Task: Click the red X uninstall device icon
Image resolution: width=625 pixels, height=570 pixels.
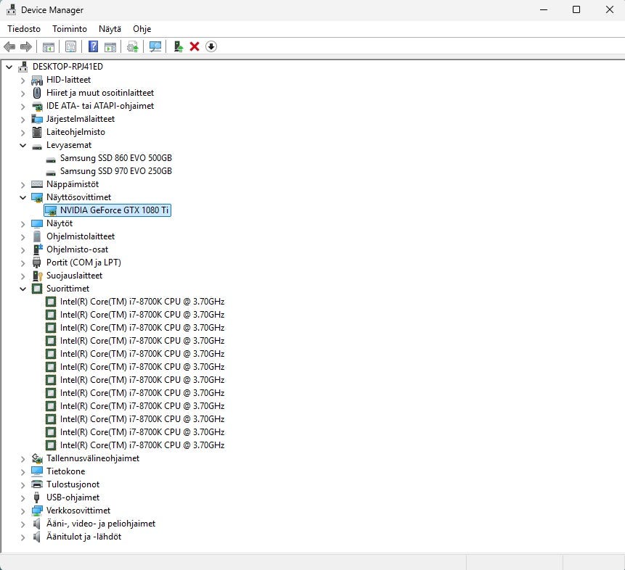Action: 195,46
